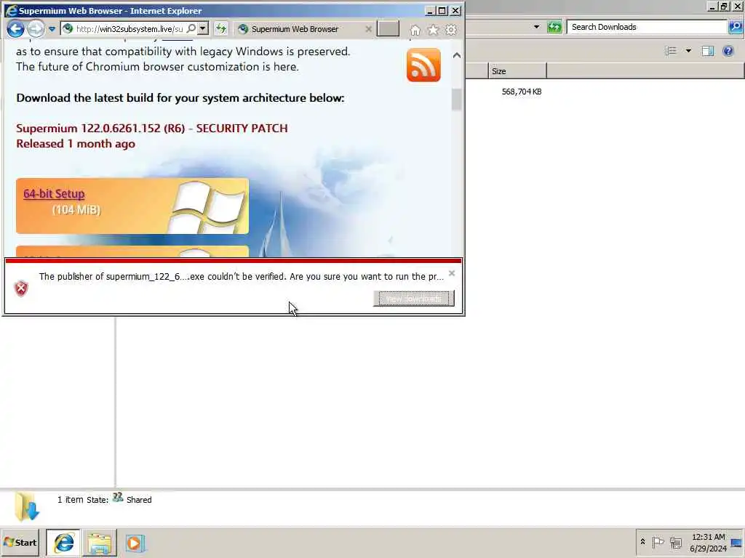This screenshot has height=558, width=745.
Task: Switch to Internet Explorer on taskbar
Action: click(x=63, y=542)
